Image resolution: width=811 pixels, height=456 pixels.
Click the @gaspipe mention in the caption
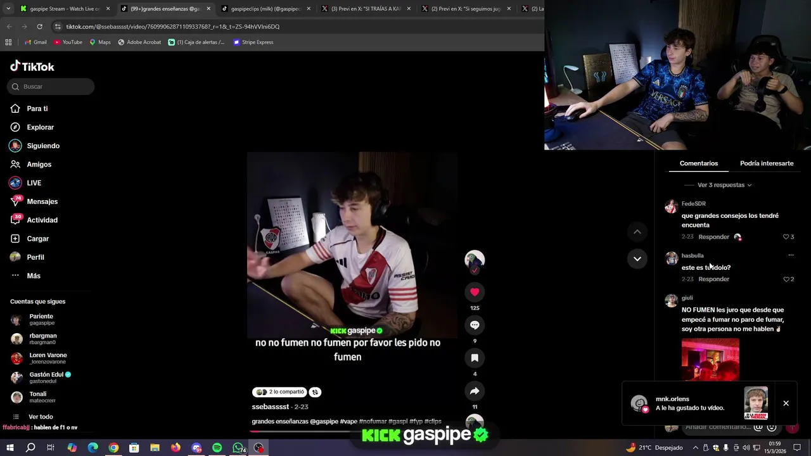coord(324,421)
